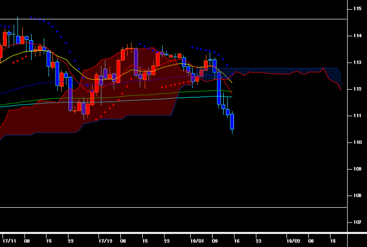The height and width of the screenshot is (247, 367).
Task: Click the 08 date label after 17/11
Action: coord(27,241)
